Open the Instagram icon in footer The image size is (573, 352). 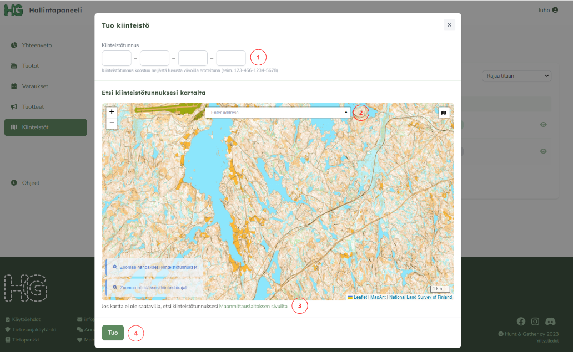(535, 322)
